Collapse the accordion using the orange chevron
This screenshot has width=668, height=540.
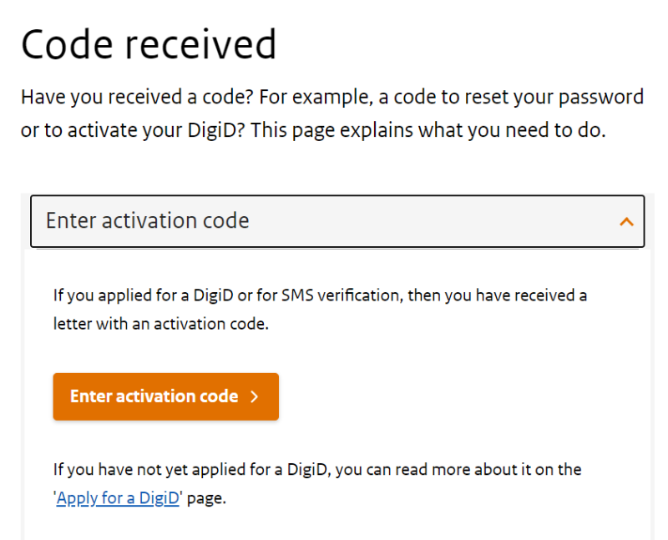coord(626,222)
